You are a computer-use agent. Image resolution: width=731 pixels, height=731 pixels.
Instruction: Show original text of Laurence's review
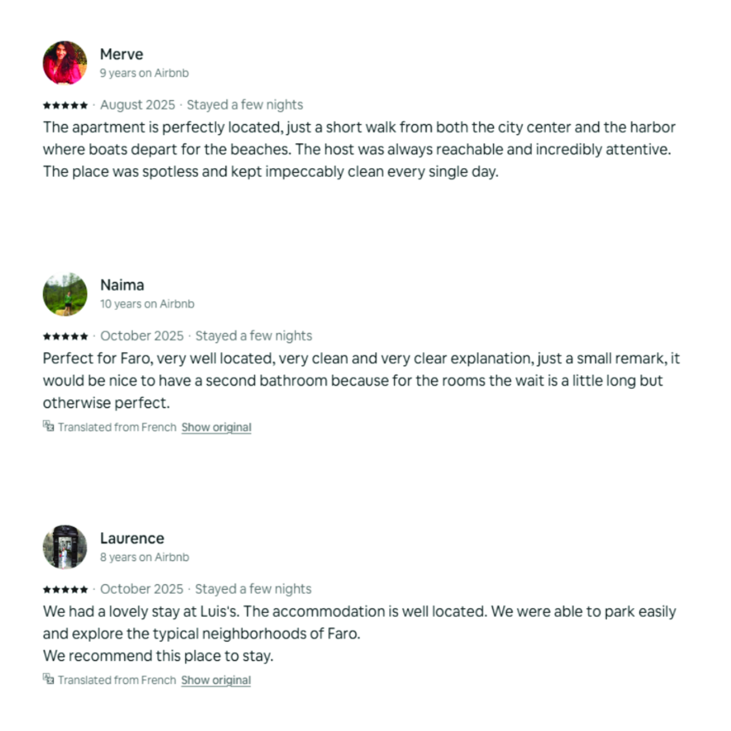pyautogui.click(x=216, y=680)
